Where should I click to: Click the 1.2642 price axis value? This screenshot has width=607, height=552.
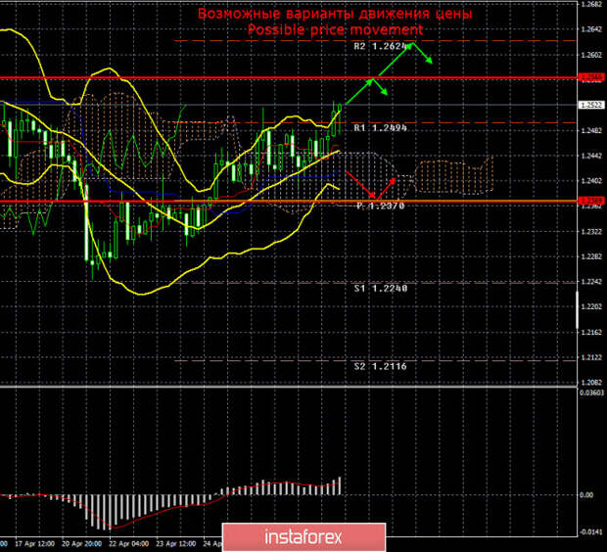pos(591,29)
